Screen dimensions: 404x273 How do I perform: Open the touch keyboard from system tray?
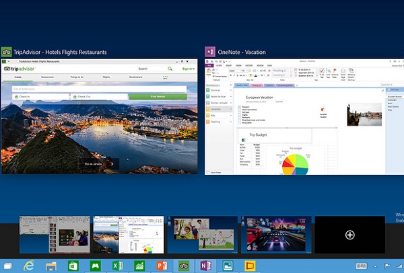point(361,266)
